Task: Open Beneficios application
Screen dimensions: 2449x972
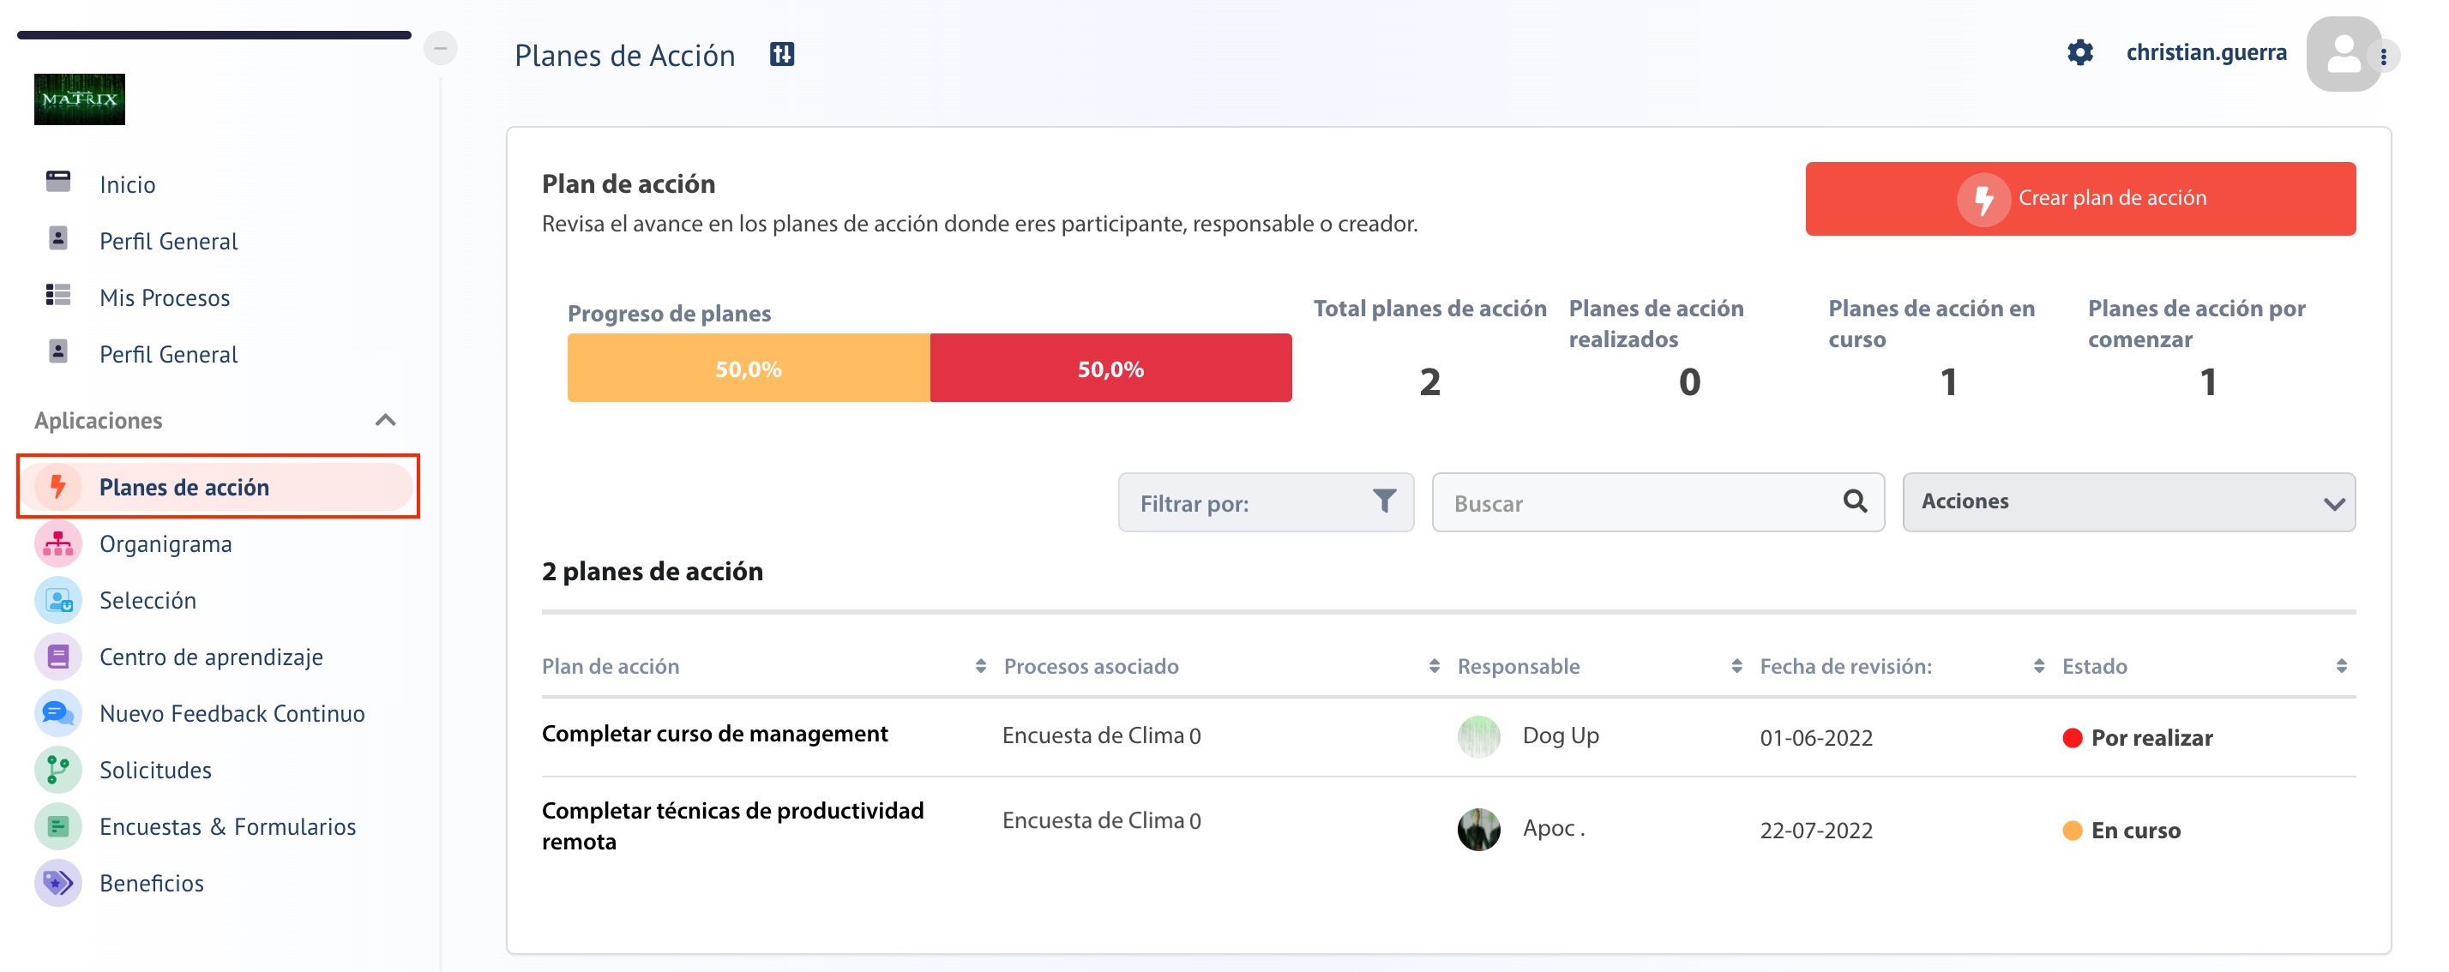Action: point(151,883)
